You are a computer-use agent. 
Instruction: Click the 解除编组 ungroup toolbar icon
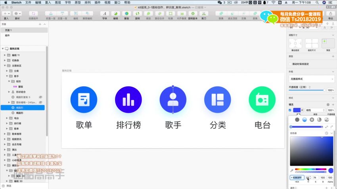coord(88,13)
